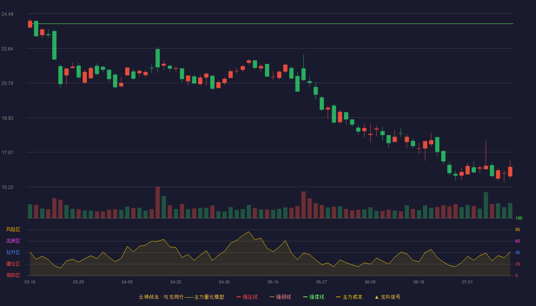Click the green horizontal support line
Screen dimensions: 536x306
(271, 24)
